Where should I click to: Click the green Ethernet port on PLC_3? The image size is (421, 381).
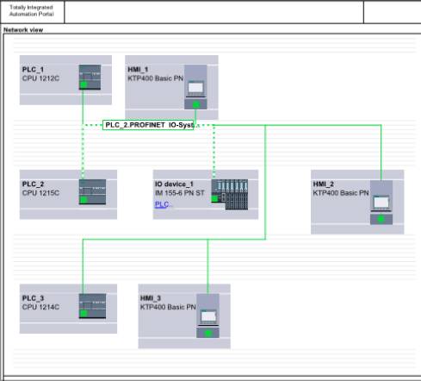click(x=84, y=314)
